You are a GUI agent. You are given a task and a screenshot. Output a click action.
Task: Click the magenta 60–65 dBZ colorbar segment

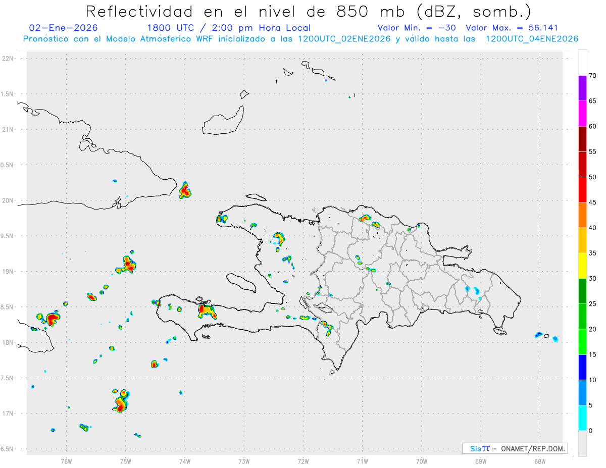click(582, 114)
